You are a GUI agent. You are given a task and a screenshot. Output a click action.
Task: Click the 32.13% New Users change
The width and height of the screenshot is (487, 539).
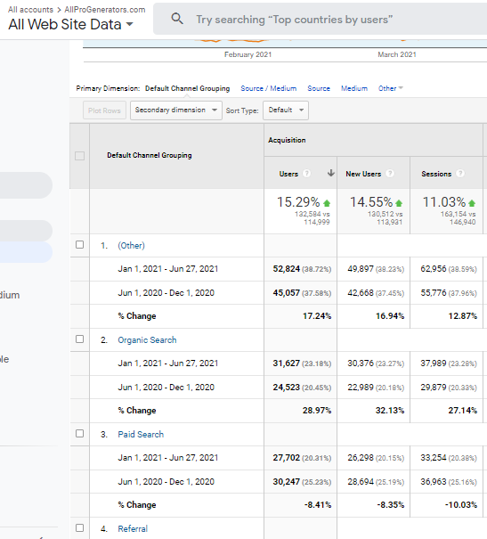coord(390,411)
